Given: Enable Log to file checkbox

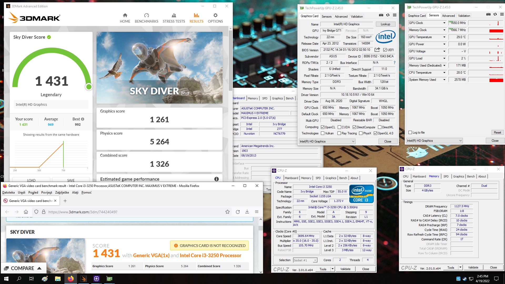Looking at the screenshot, I should click(410, 133).
